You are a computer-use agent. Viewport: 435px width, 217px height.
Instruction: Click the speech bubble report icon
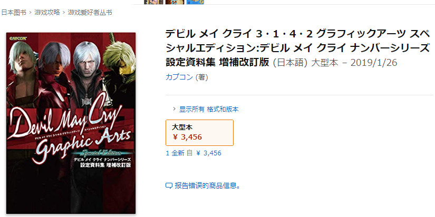pos(169,186)
